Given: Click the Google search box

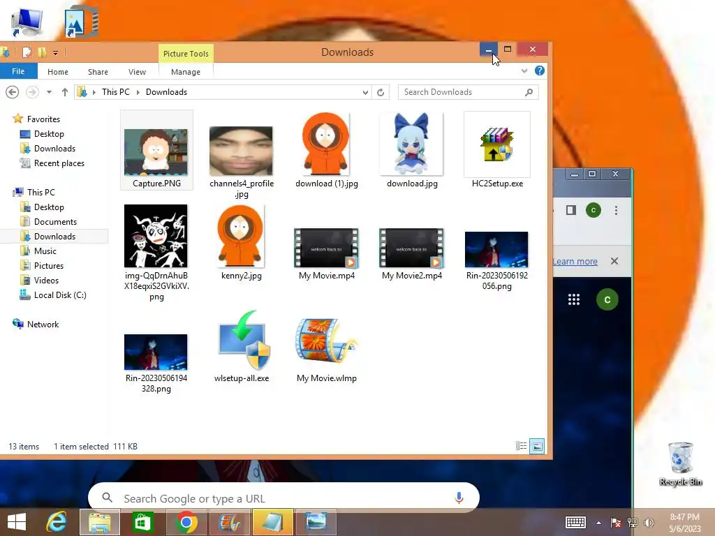Looking at the screenshot, I should (283, 498).
